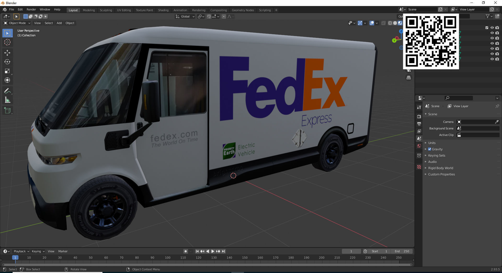Switch to the Geometry Nodes workspace tab
Viewport: 502px width, 273px height.
click(243, 10)
